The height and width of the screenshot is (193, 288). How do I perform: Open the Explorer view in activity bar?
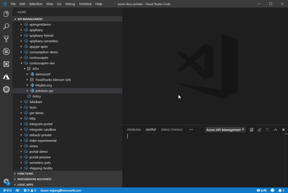coord(6,14)
